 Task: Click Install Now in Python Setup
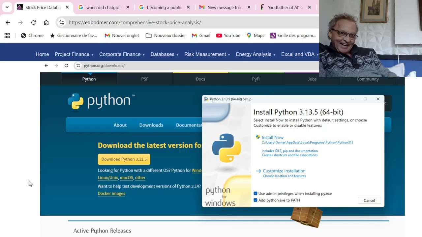tap(272, 138)
